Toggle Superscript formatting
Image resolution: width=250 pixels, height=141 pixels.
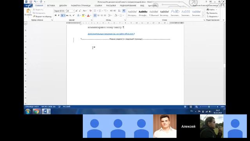73,15
